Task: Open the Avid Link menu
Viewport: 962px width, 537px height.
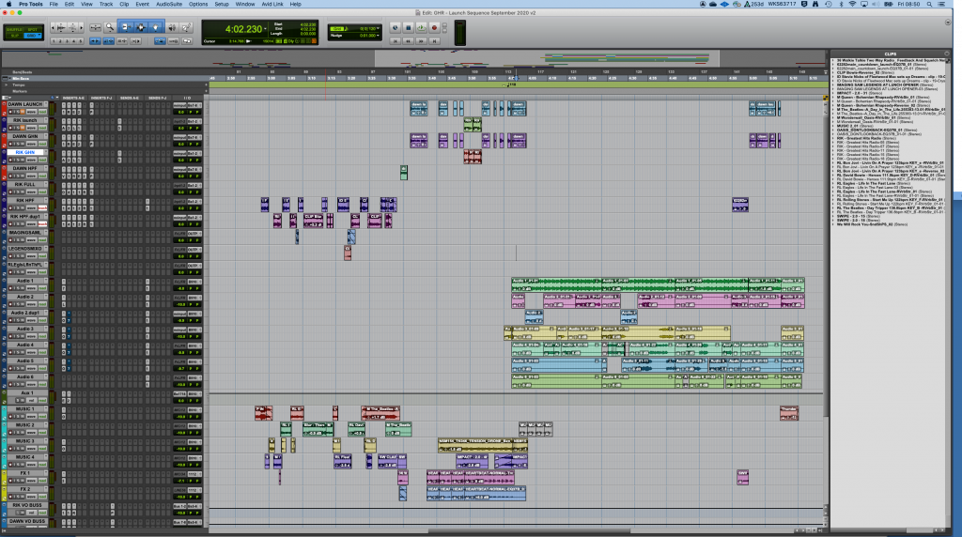Action: tap(272, 4)
